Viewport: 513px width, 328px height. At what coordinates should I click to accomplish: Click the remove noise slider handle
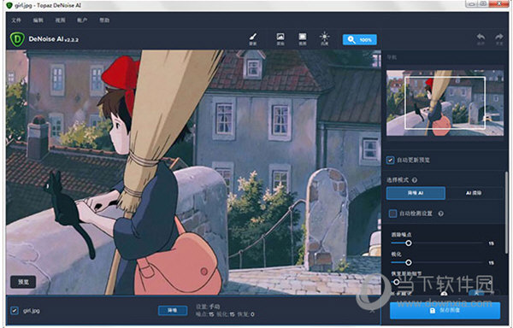[409, 243]
